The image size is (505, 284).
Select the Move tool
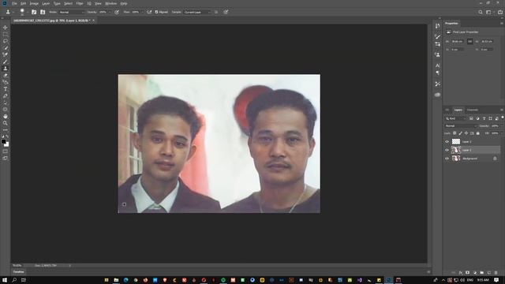[x=6, y=28]
